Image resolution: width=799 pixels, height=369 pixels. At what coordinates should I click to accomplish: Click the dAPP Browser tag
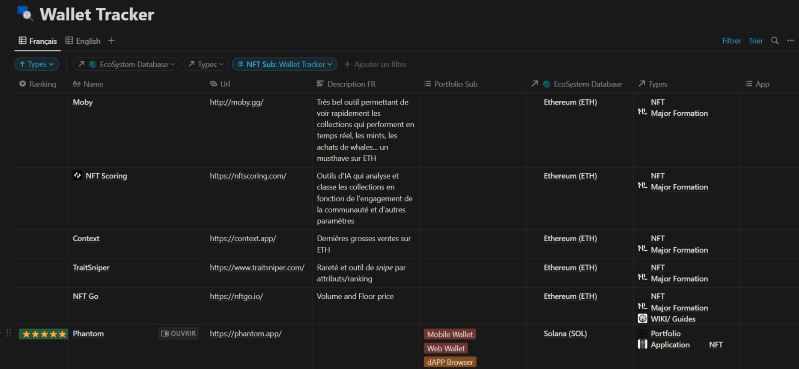click(x=450, y=362)
